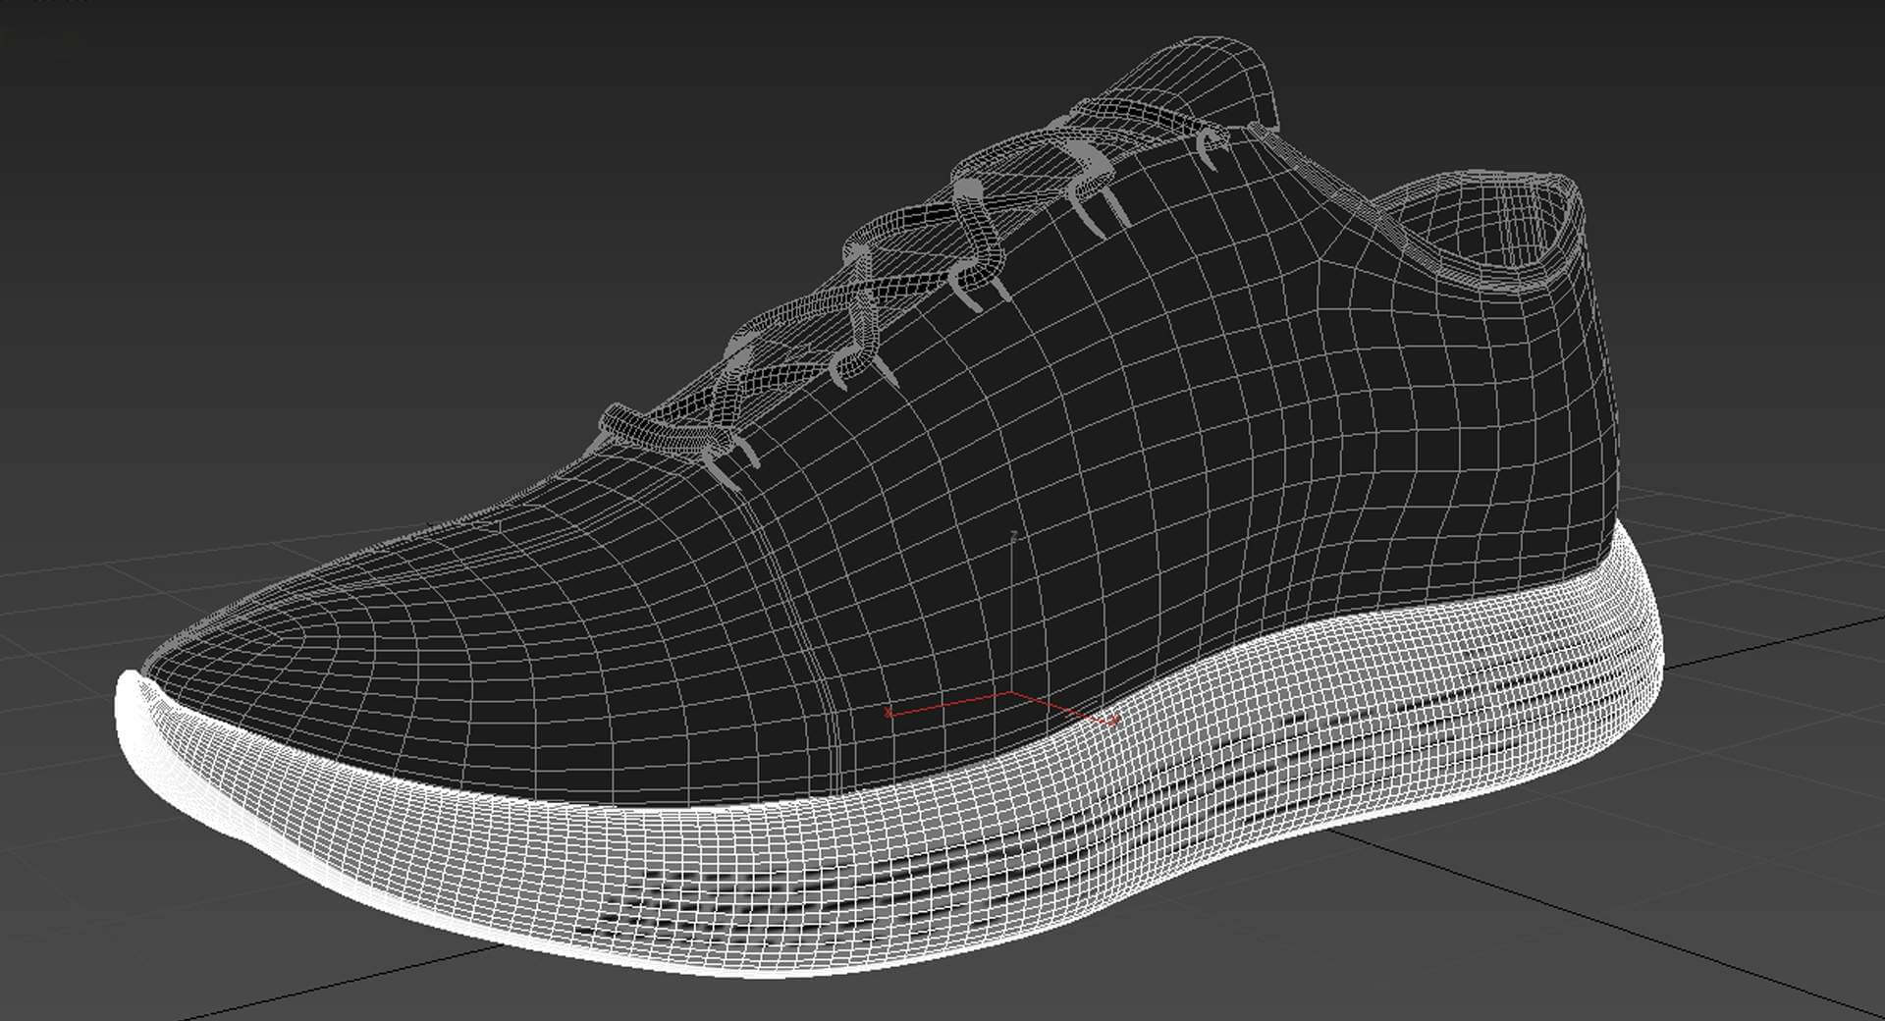
Task: Click the lace end hanging by the top eyelet
Action: pyautogui.click(x=1212, y=147)
